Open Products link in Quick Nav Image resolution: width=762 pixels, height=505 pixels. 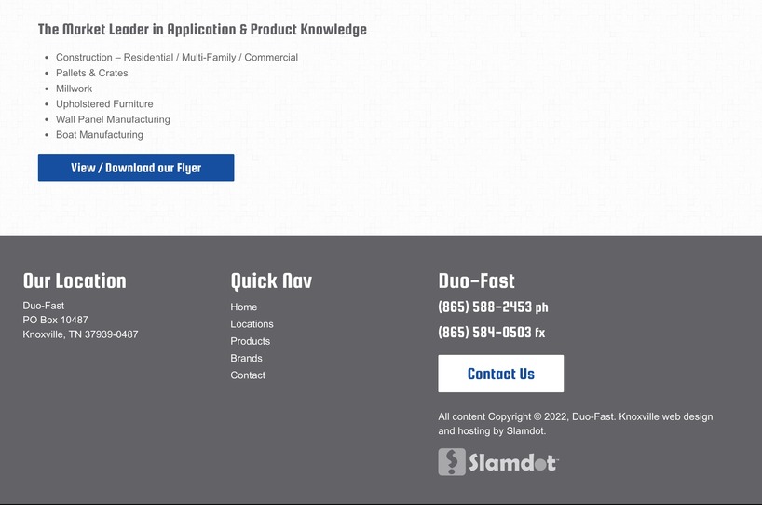pyautogui.click(x=251, y=341)
